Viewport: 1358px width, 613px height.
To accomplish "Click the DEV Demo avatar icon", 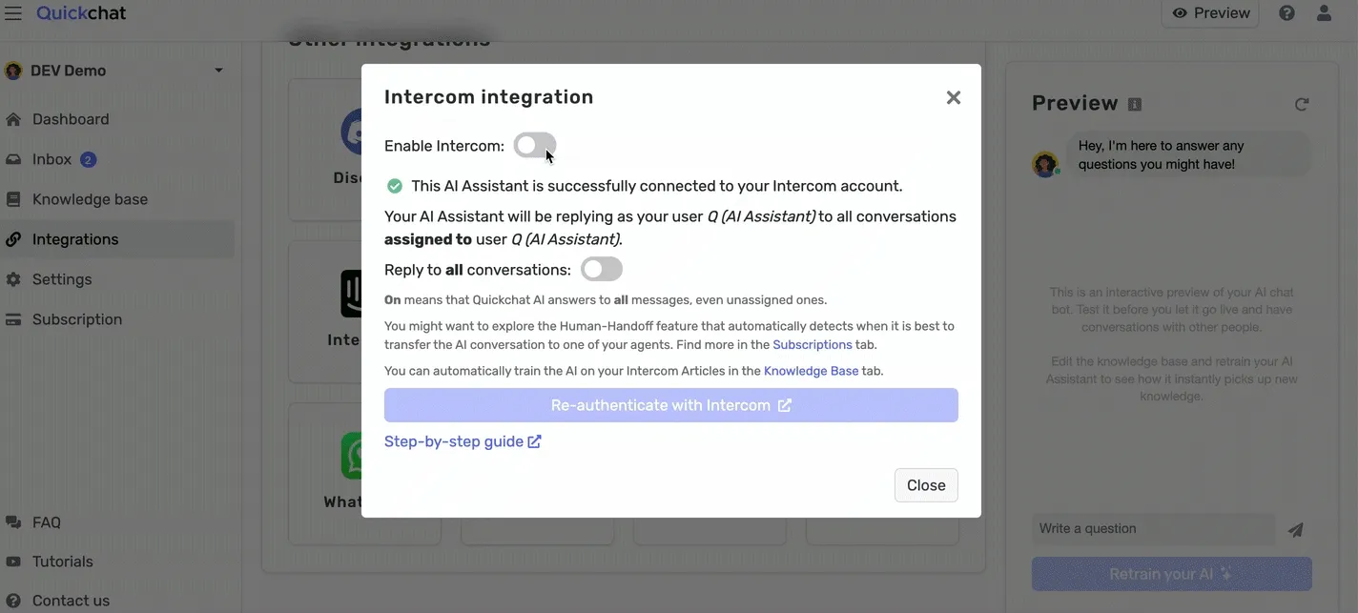I will tap(13, 71).
